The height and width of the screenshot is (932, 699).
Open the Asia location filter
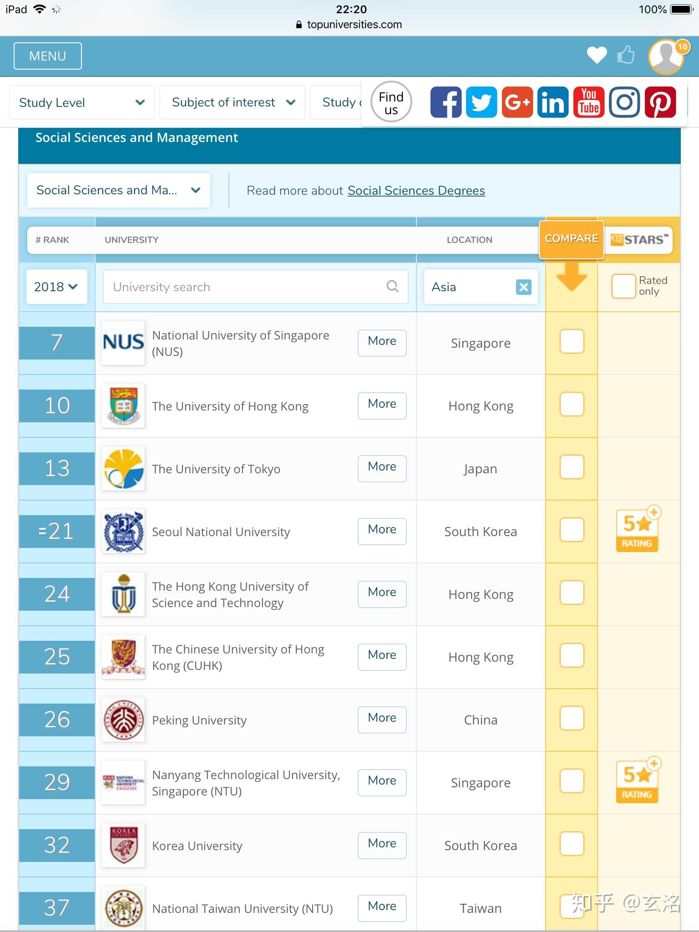(x=481, y=287)
